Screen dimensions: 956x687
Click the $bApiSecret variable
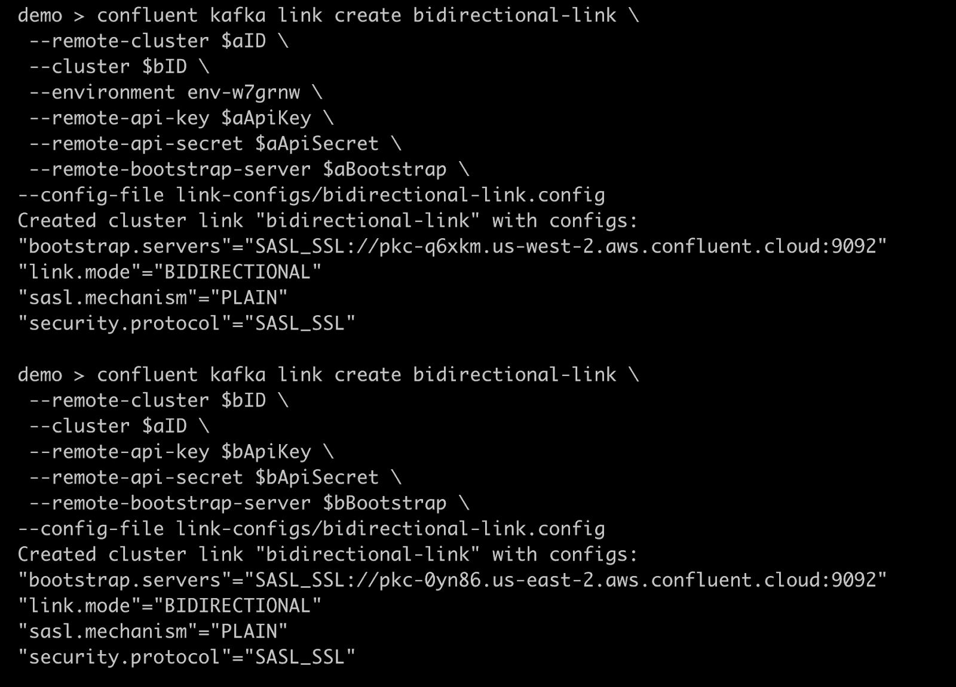(x=317, y=477)
